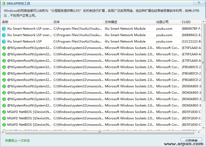Click youku.com in the {66B89421 row
This screenshot has height=147, width=206.
click(164, 35)
